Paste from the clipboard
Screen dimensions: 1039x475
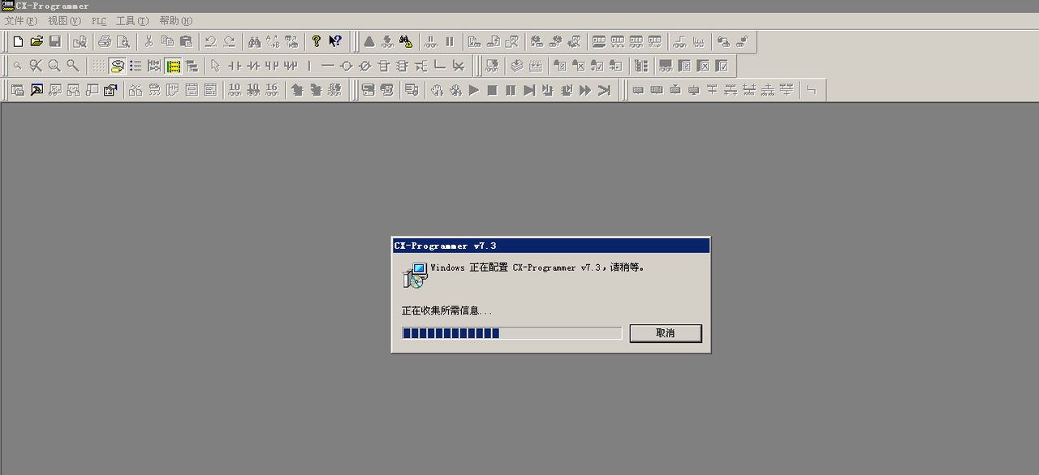[187, 41]
